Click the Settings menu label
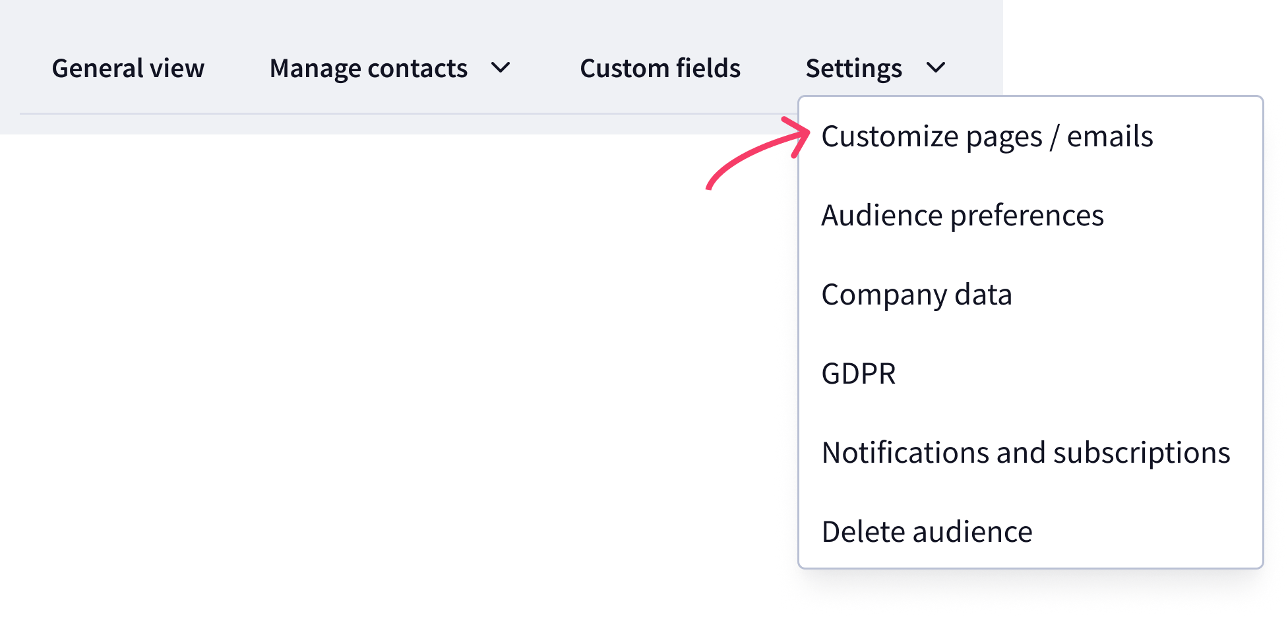1288x617 pixels. 854,69
